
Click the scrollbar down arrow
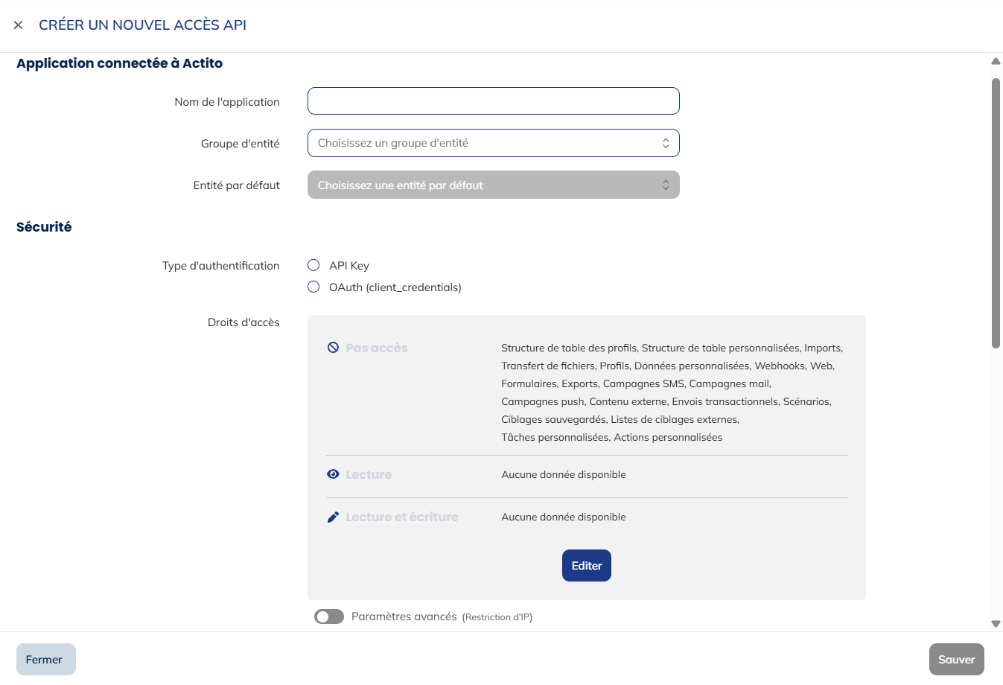click(x=995, y=624)
